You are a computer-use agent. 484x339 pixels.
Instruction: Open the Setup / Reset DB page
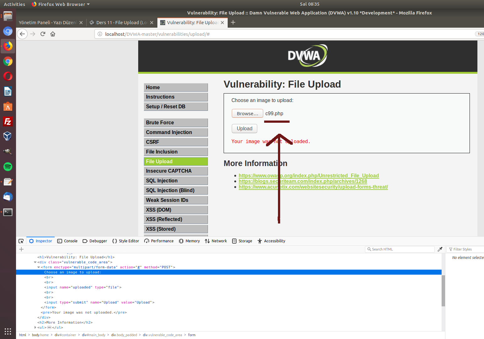[176, 106]
